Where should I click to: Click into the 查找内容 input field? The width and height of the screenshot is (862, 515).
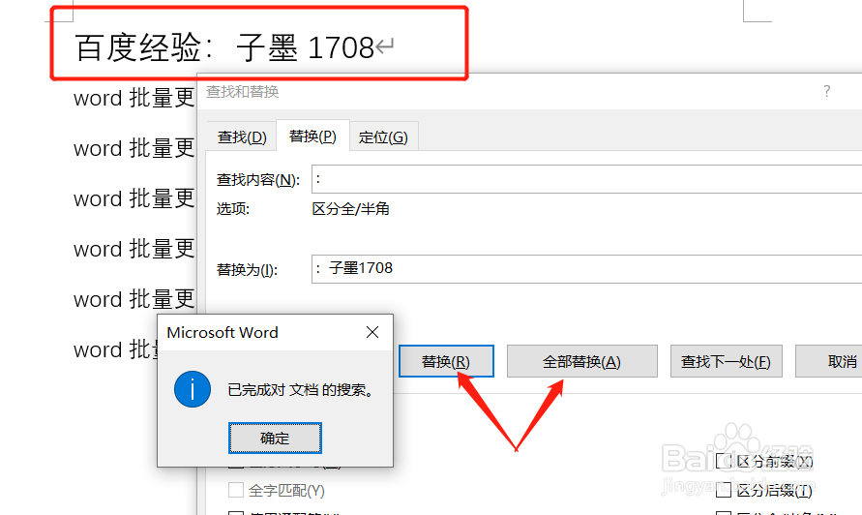[586, 179]
